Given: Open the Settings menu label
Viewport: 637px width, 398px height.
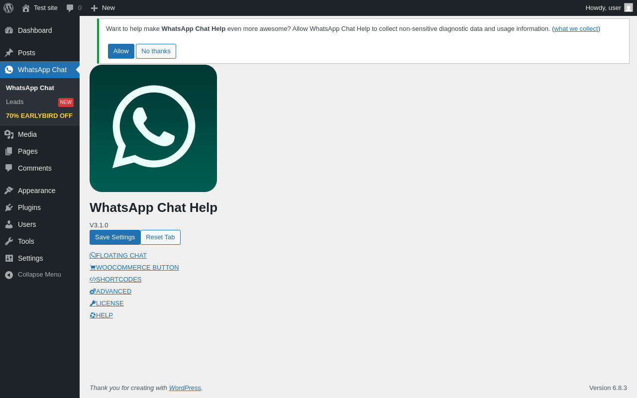Looking at the screenshot, I should 30,258.
